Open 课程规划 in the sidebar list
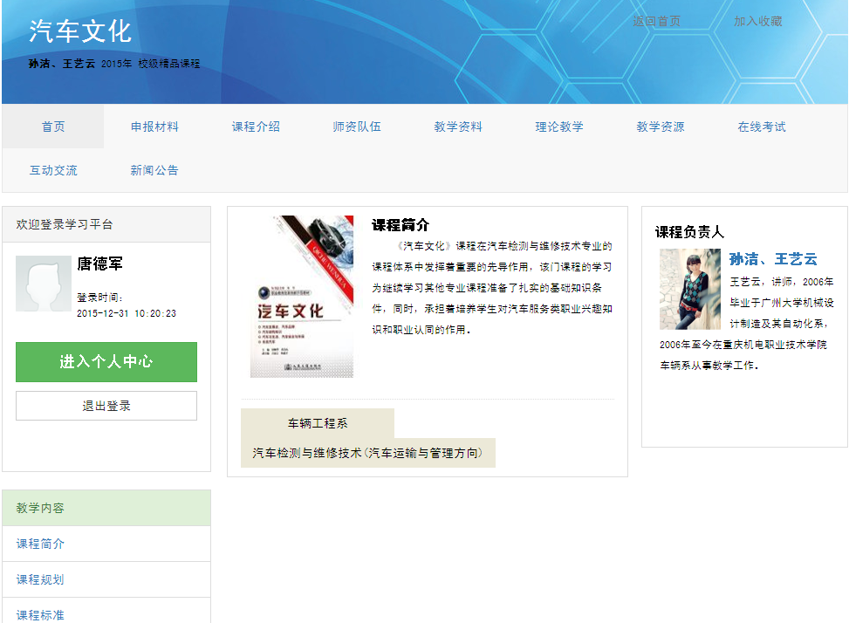The width and height of the screenshot is (849, 623). [106, 579]
